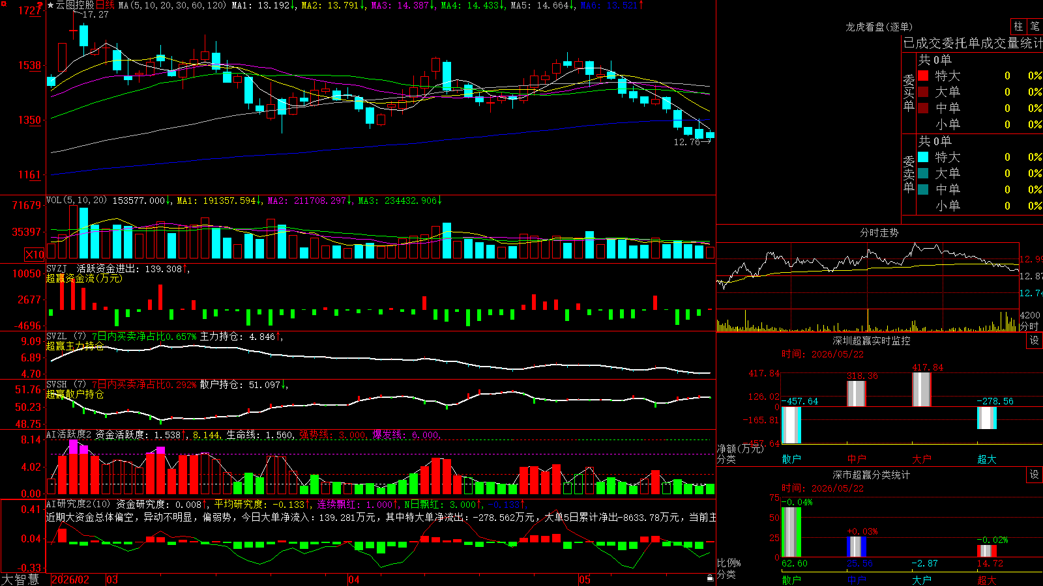Image resolution: width=1043 pixels, height=586 pixels.
Task: Click 散户 bar valued 62.60 in 深市超赢分类统计
Action: tap(791, 532)
